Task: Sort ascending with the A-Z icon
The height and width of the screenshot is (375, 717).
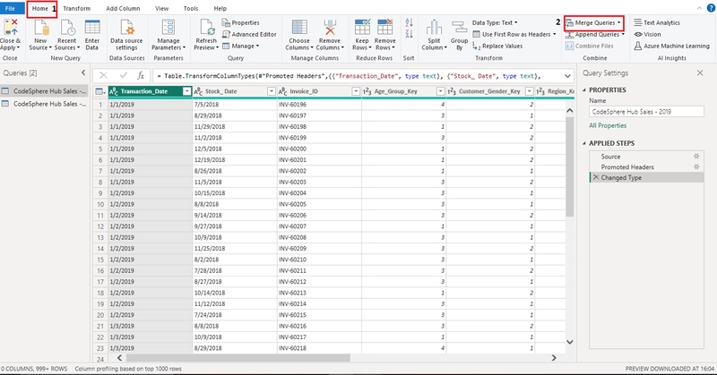Action: [409, 21]
